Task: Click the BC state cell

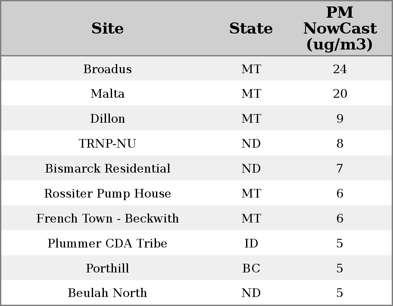Action: (x=251, y=269)
